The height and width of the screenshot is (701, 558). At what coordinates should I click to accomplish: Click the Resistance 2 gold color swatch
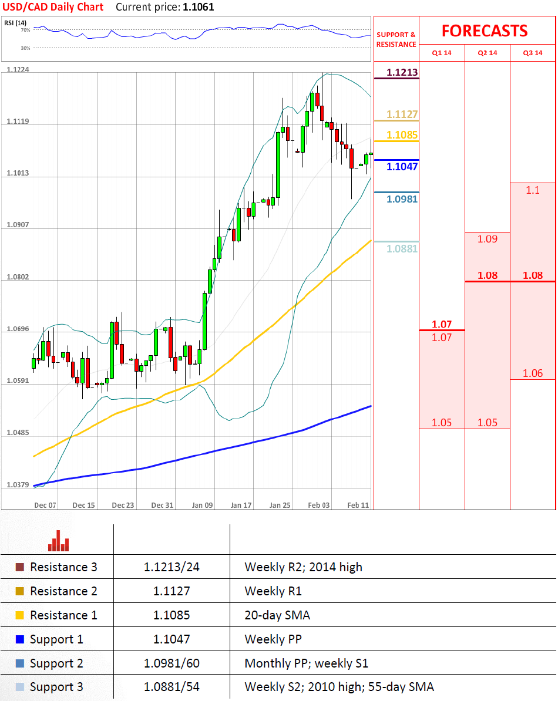click(x=20, y=591)
